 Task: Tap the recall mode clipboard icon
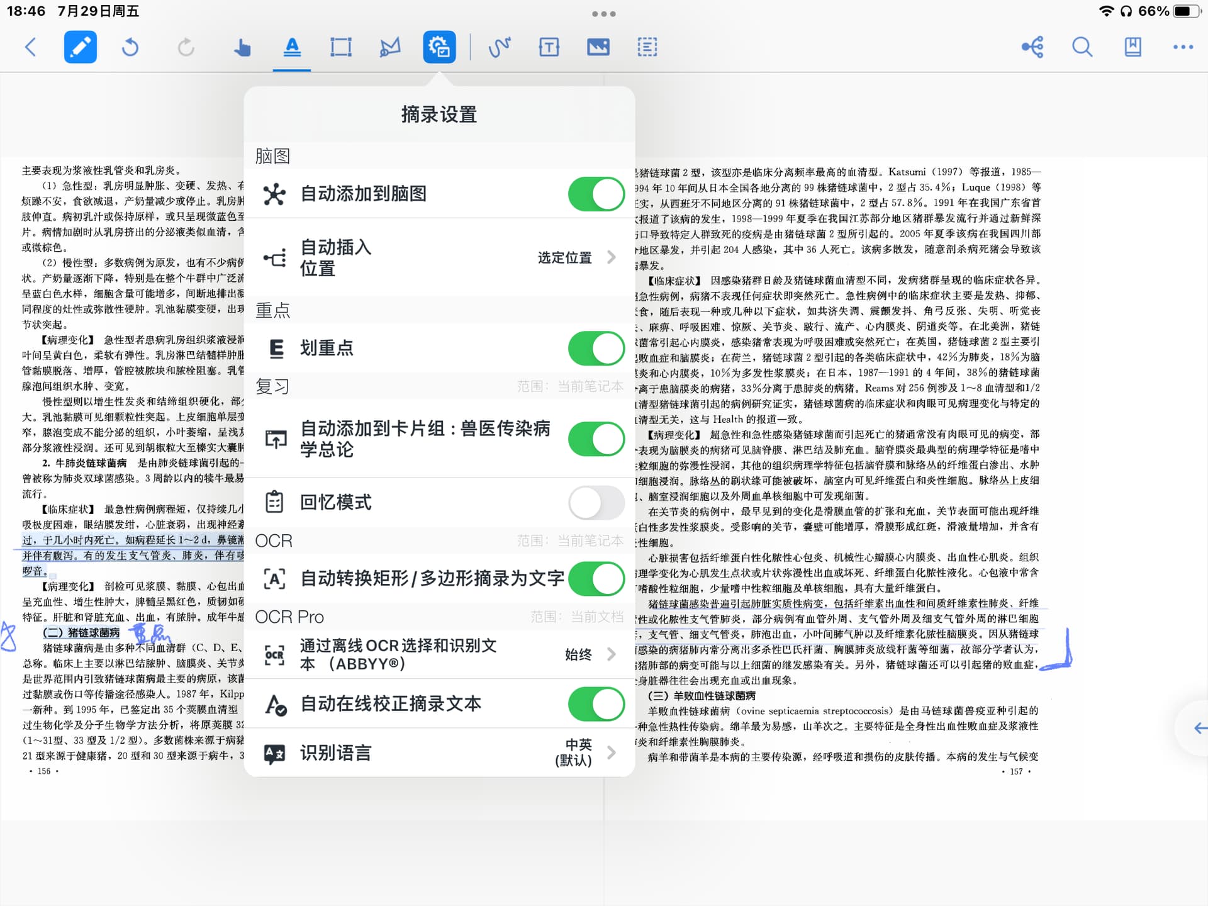tap(274, 502)
